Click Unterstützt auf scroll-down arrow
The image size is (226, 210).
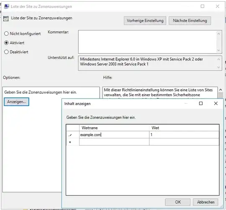tap(218, 67)
